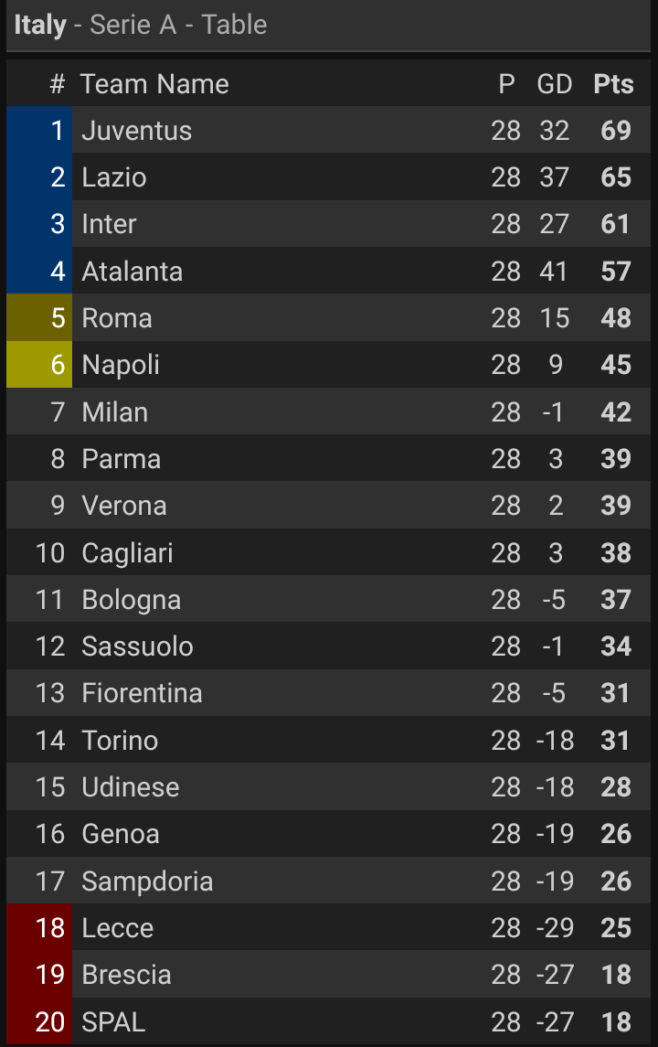This screenshot has height=1047, width=658.
Task: Click the GD column header
Action: [554, 84]
